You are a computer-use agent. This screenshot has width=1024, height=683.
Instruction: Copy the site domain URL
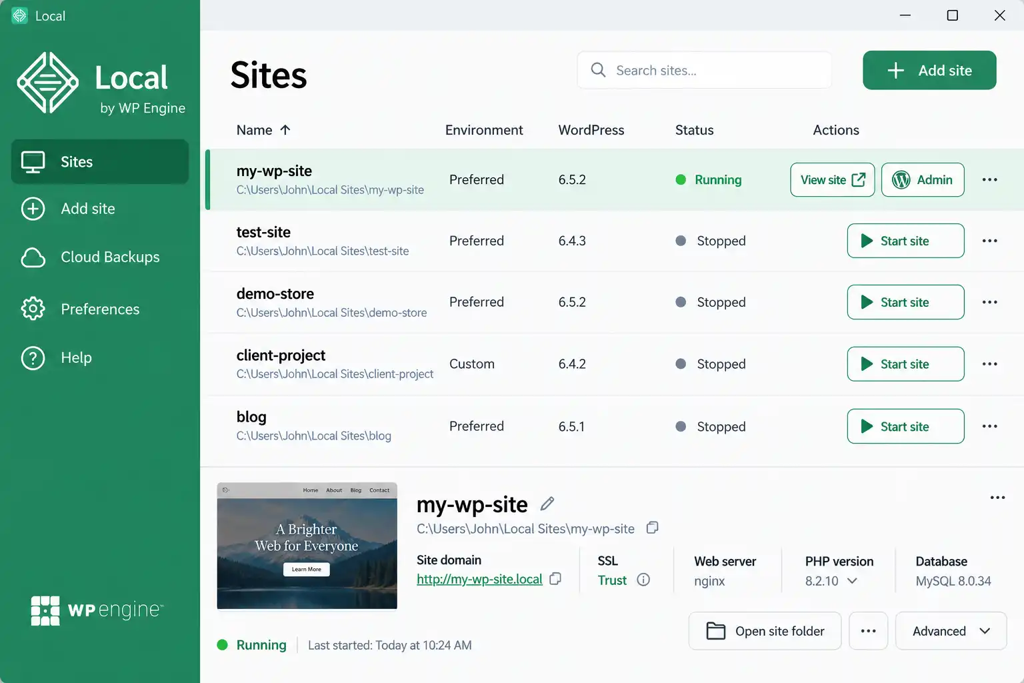(x=555, y=579)
